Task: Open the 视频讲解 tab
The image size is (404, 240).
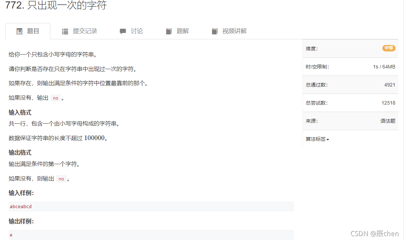Action: (x=234, y=31)
